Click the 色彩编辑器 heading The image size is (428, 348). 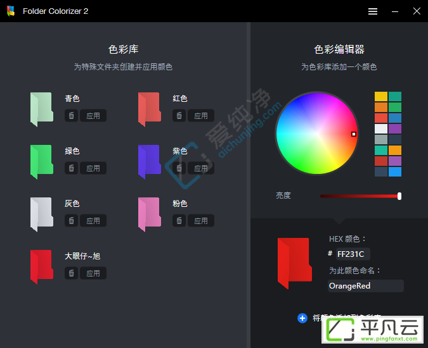tap(339, 49)
